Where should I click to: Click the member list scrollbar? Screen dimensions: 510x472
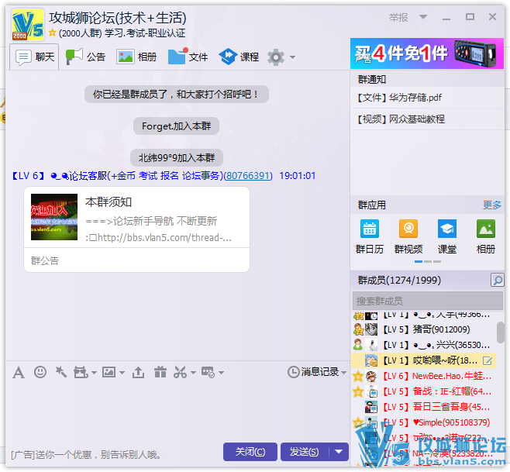501,332
